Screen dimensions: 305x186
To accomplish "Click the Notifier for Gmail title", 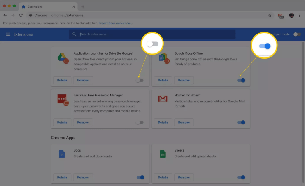I will (187, 95).
